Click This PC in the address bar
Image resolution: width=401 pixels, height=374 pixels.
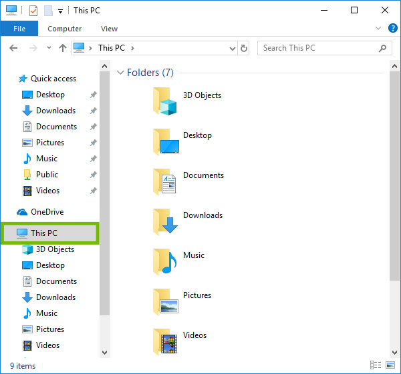tap(112, 48)
